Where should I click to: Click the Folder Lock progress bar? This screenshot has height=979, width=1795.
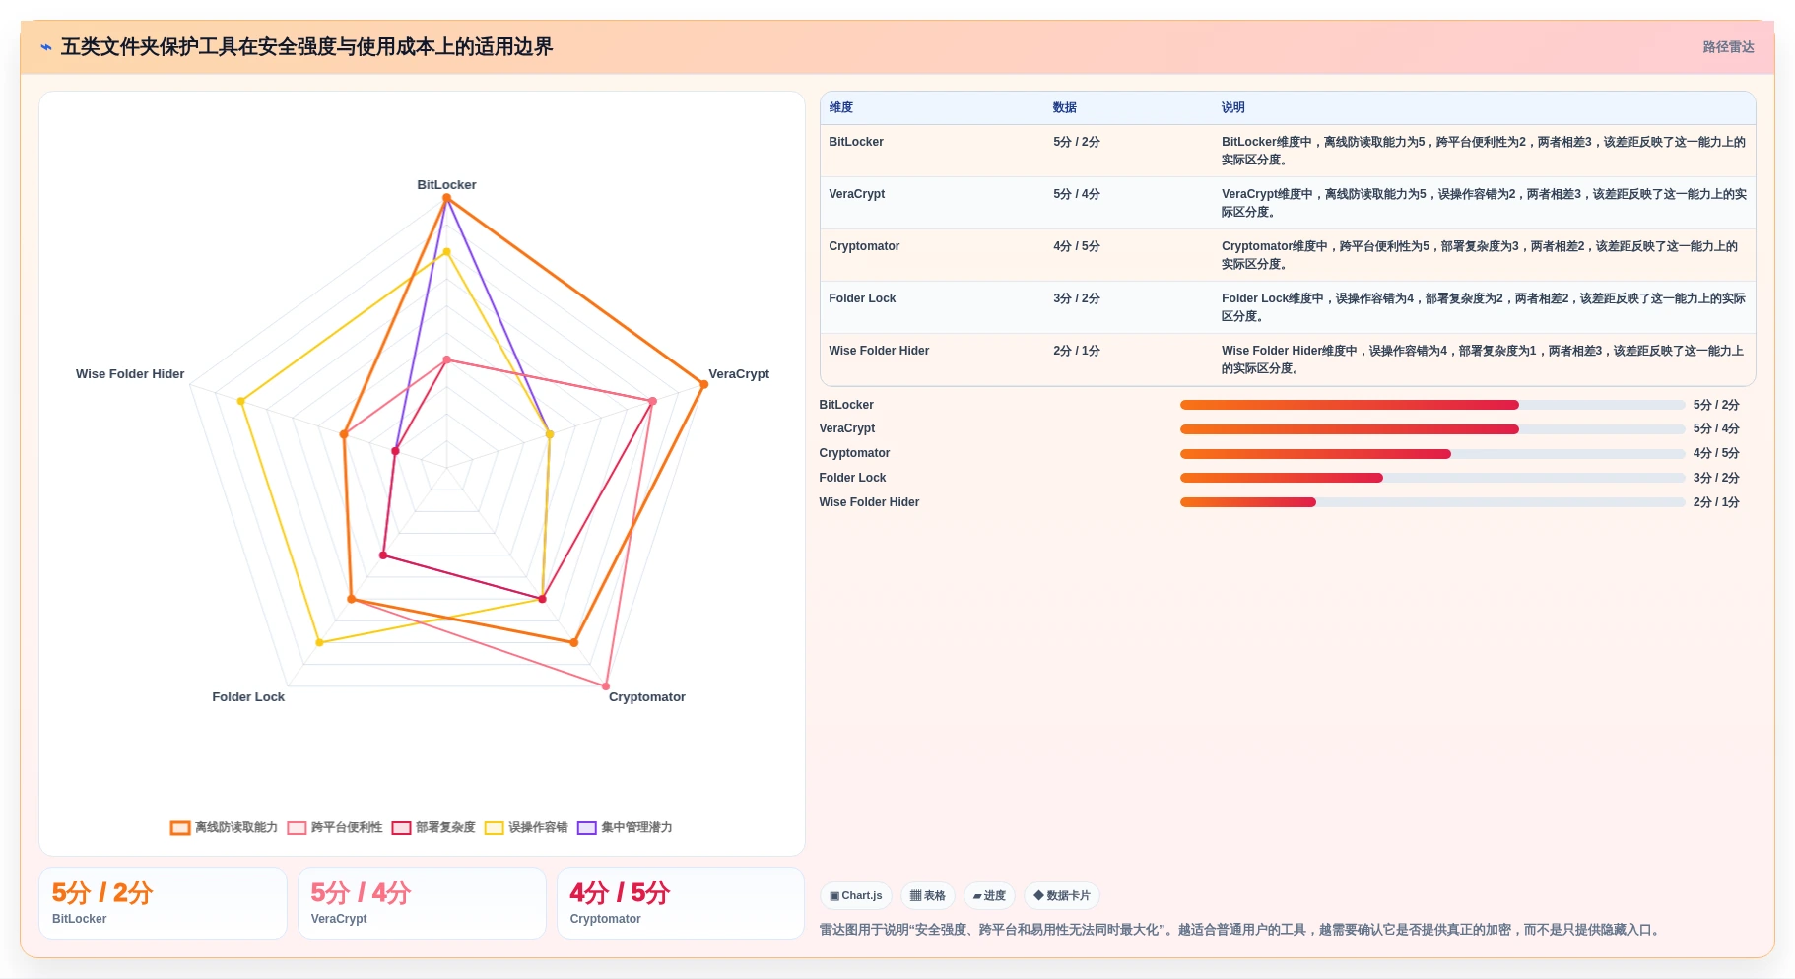coord(1432,478)
